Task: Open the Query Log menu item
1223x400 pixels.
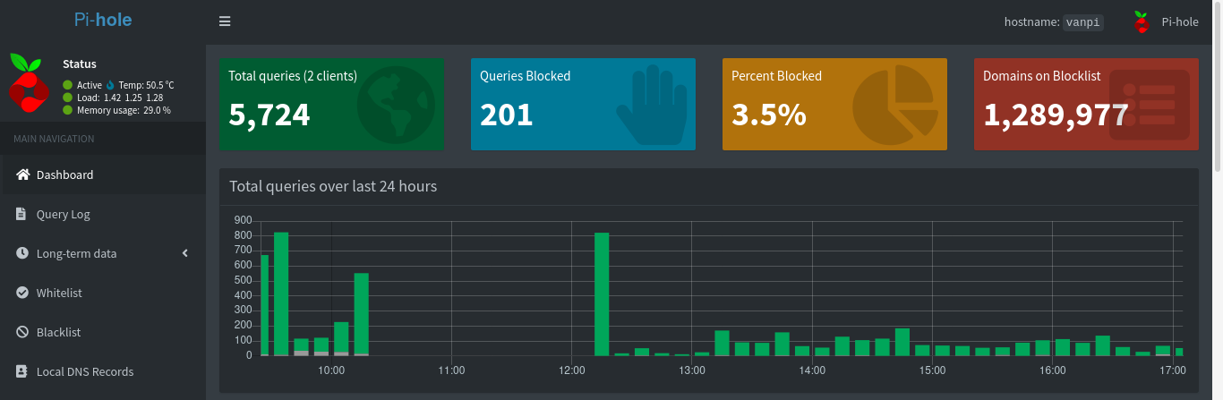Action: click(x=103, y=214)
